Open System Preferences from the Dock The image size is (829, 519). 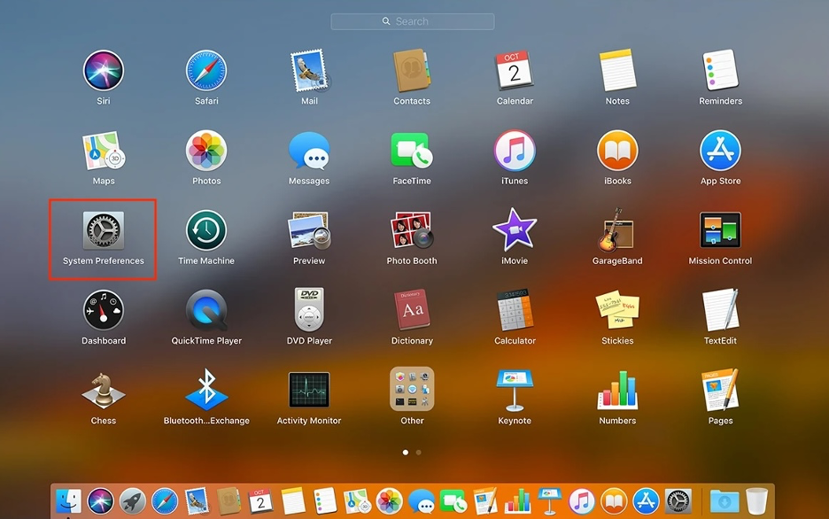tap(678, 501)
